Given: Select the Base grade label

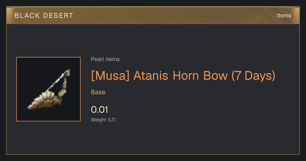Looking at the screenshot, I should (x=98, y=92).
